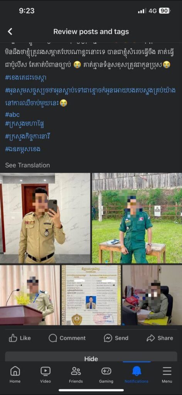
Task: Tap the battery indicator in status bar
Action: 165,11
